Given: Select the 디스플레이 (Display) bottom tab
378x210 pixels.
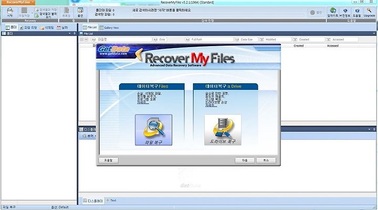Looking at the screenshot, I should (x=93, y=201).
